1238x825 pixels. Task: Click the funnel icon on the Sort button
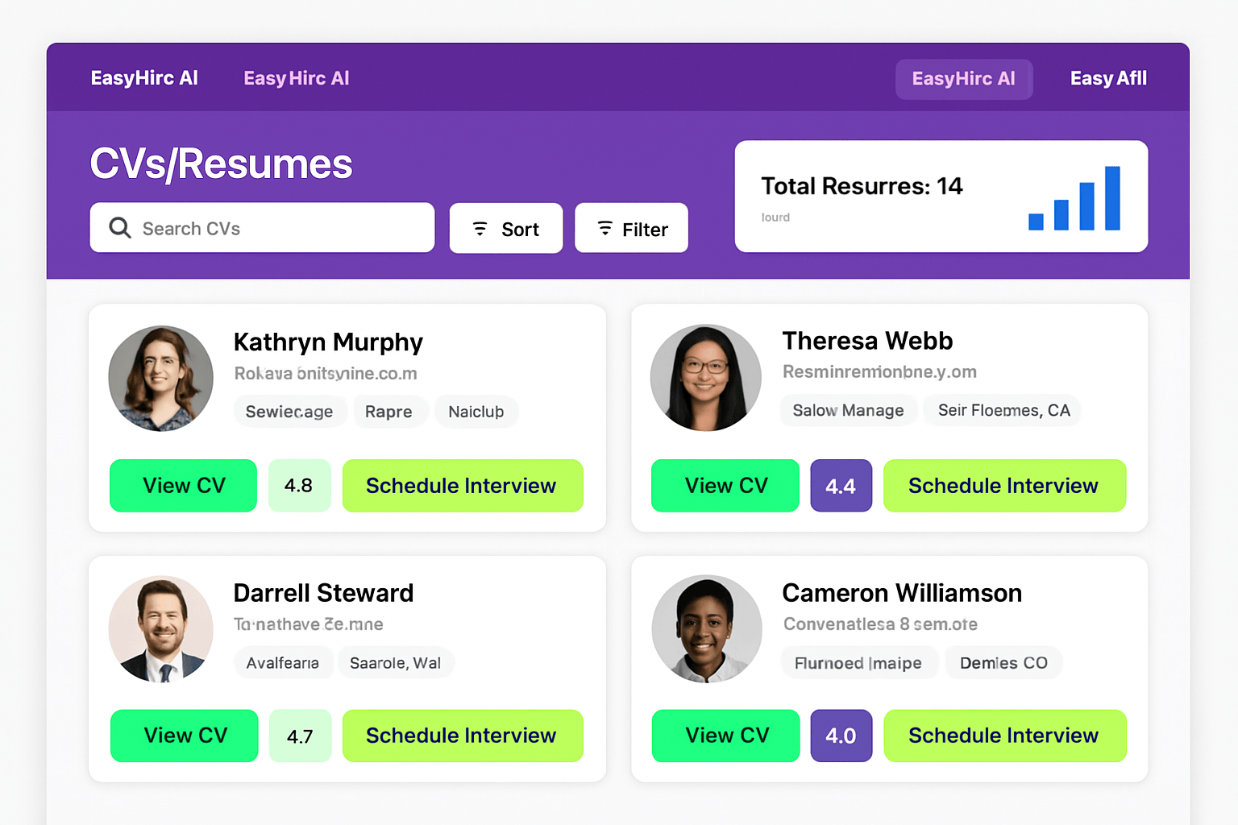481,228
